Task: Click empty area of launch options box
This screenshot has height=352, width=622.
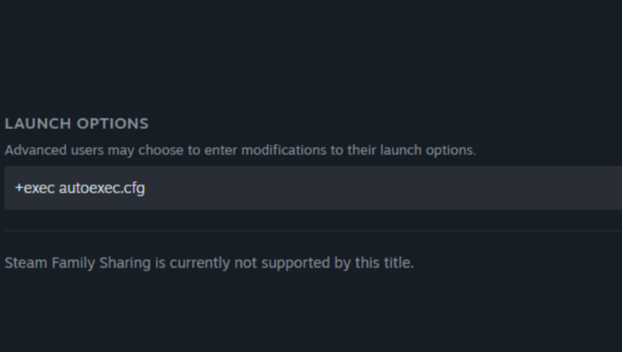Action: coord(381,188)
